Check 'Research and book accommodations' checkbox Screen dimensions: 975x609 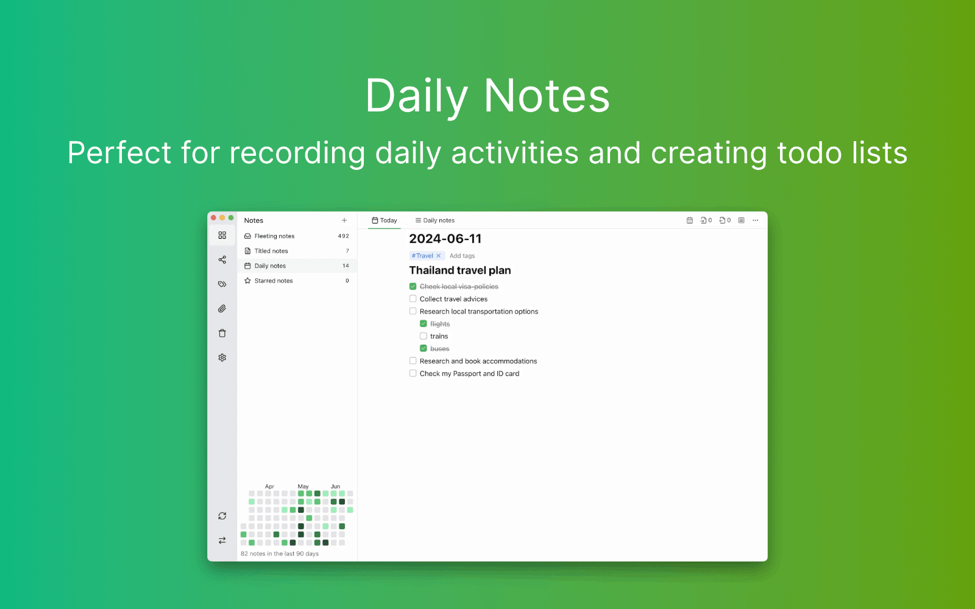coord(413,361)
